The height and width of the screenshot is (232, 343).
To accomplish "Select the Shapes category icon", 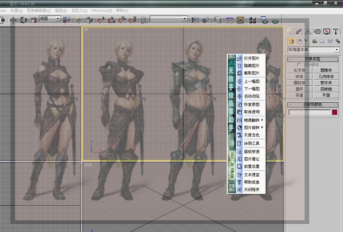I will [299, 41].
